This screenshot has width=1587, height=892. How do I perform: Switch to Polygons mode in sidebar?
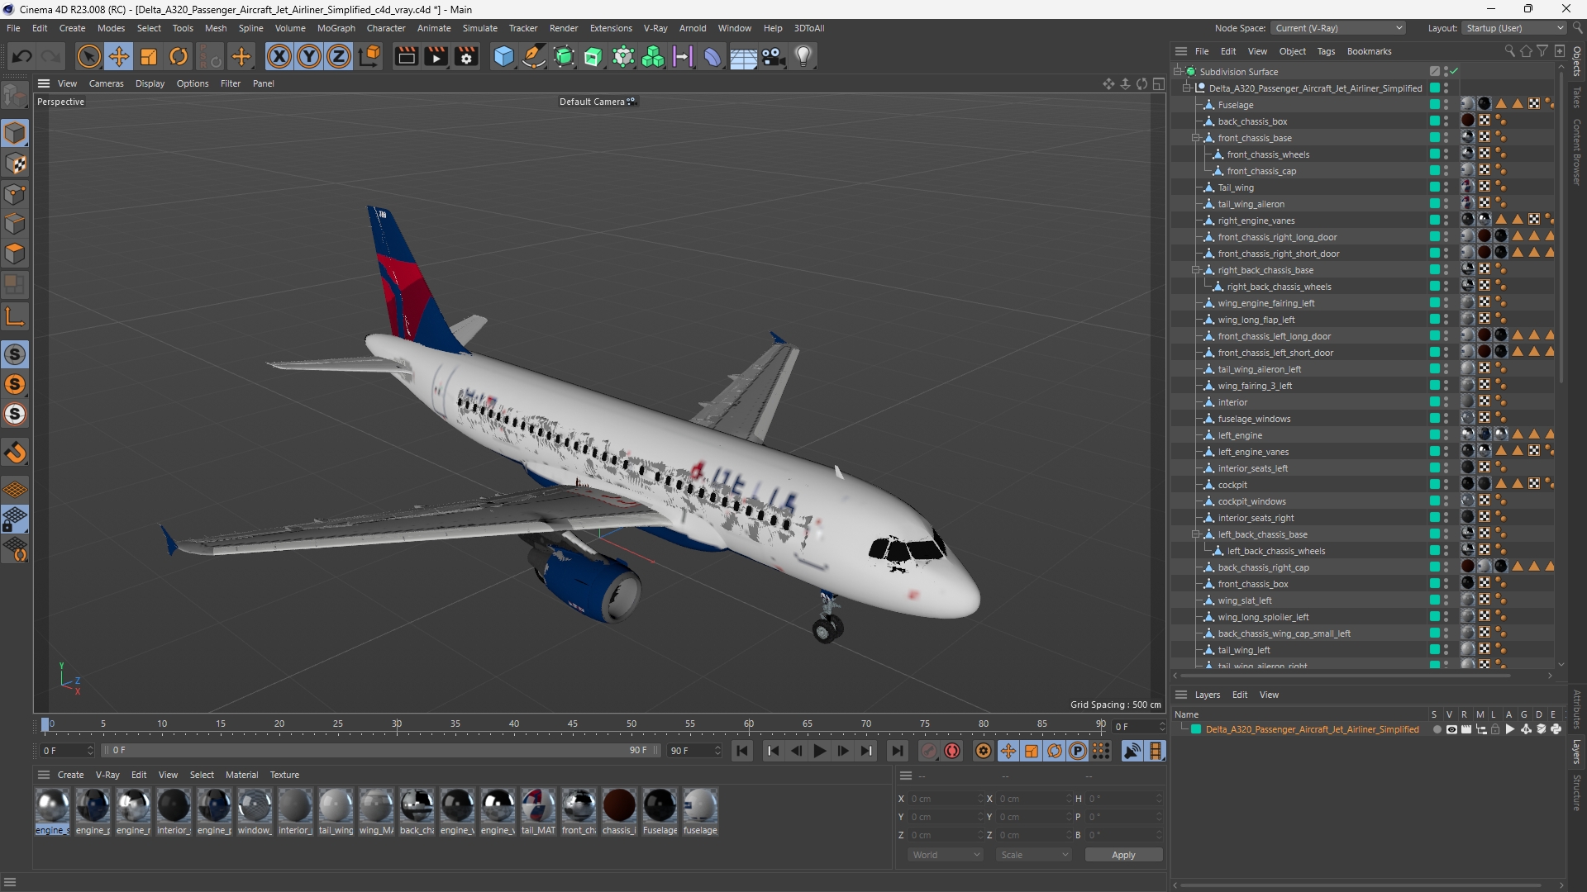15,254
